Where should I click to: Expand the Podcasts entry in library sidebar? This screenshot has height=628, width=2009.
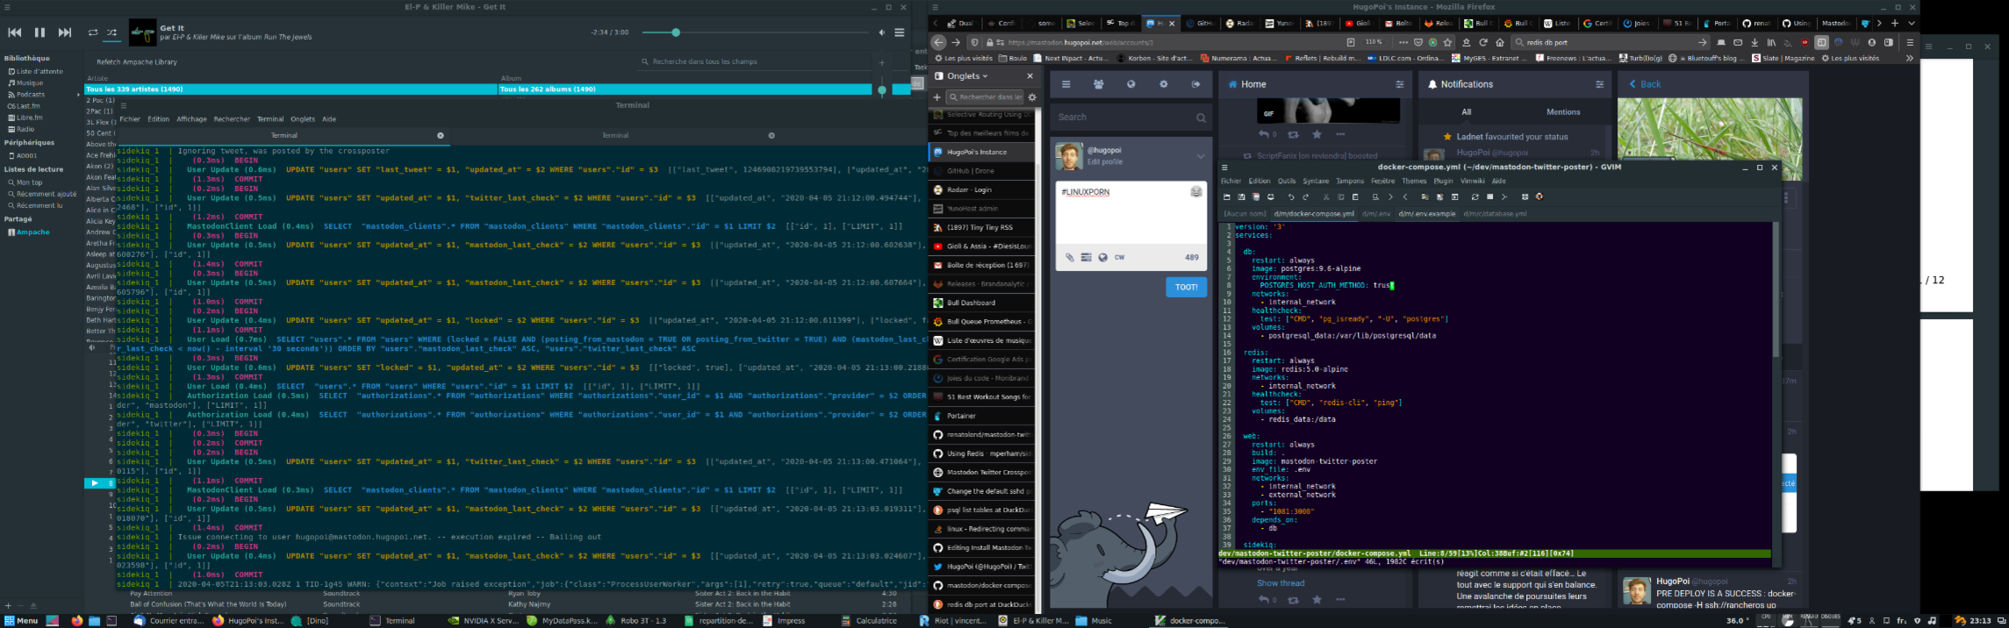pyautogui.click(x=78, y=95)
